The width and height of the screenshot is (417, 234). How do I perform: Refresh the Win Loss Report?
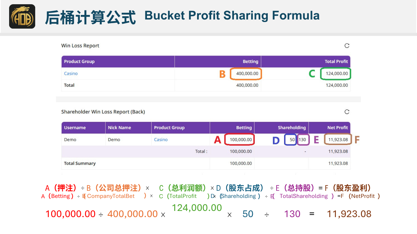[347, 46]
